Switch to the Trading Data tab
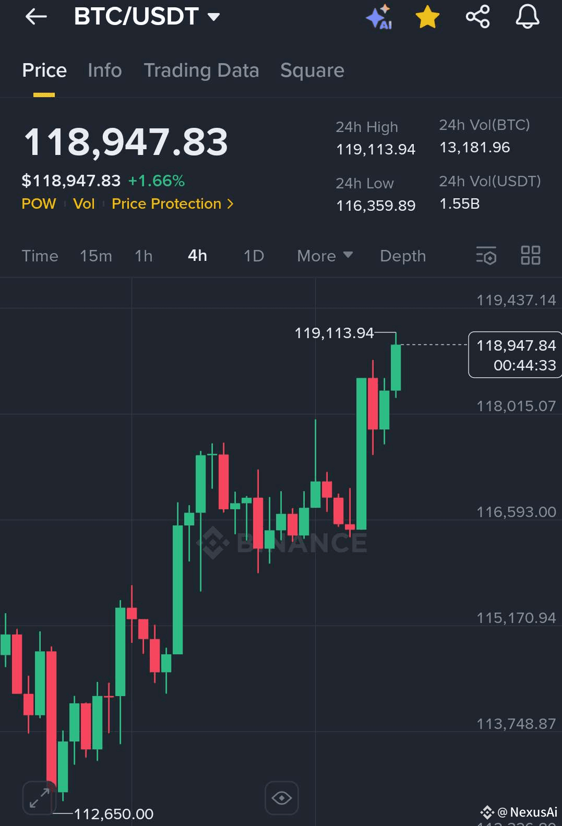Viewport: 562px width, 826px height. 201,70
